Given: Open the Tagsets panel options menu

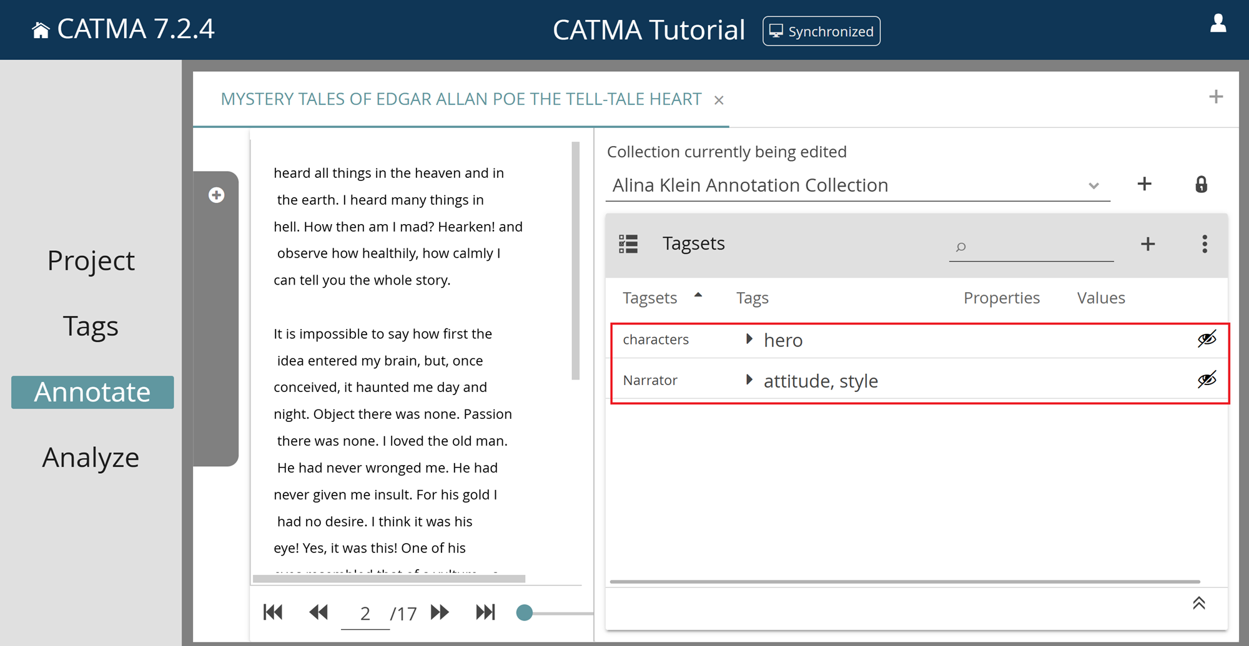Looking at the screenshot, I should tap(1204, 244).
